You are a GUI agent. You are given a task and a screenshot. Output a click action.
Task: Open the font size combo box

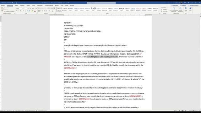[25, 8]
